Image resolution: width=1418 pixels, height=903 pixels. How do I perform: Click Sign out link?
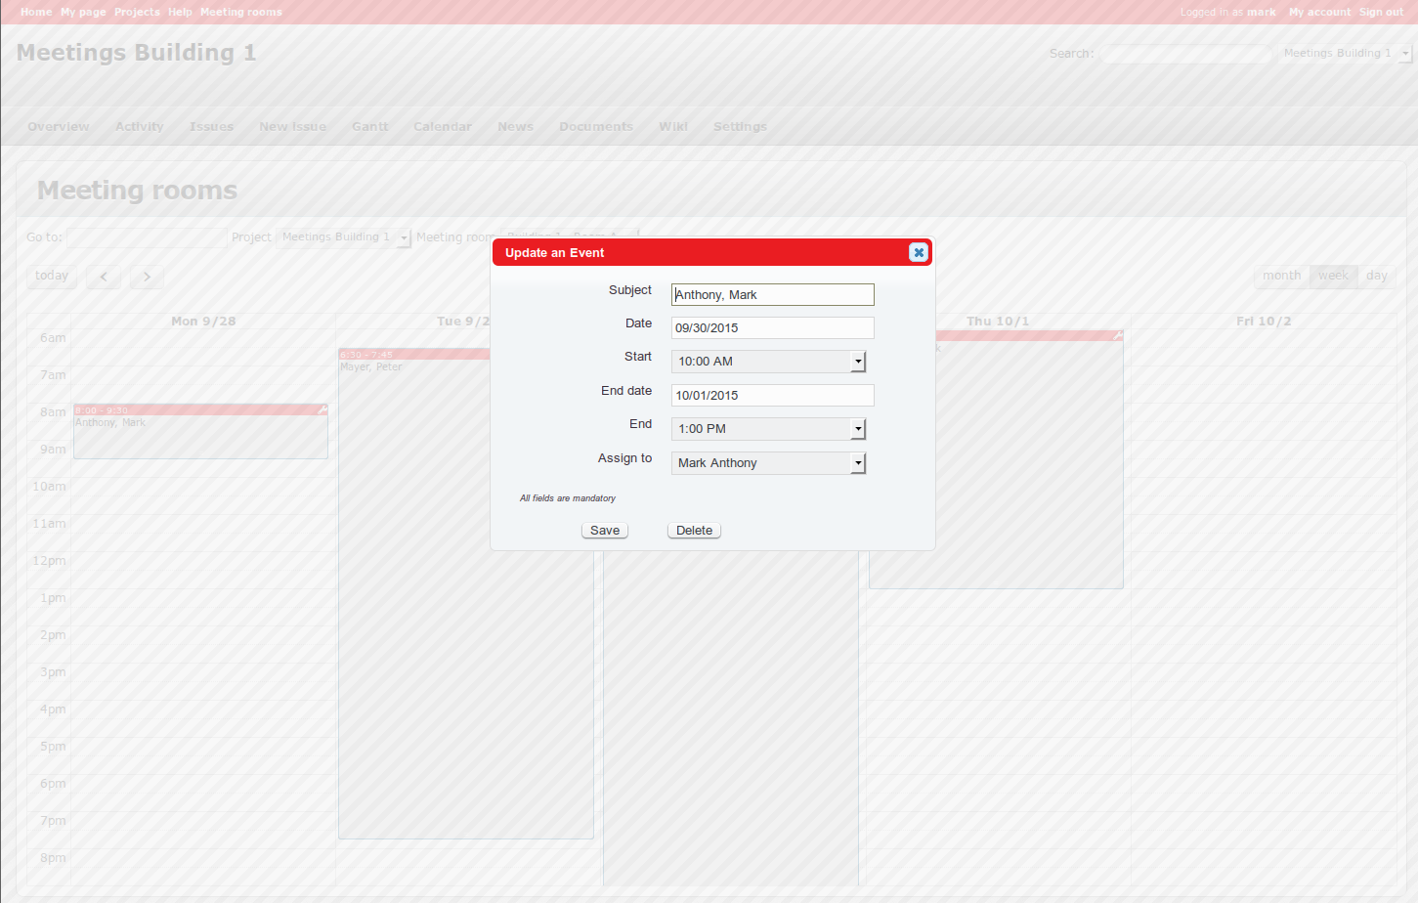(1381, 12)
